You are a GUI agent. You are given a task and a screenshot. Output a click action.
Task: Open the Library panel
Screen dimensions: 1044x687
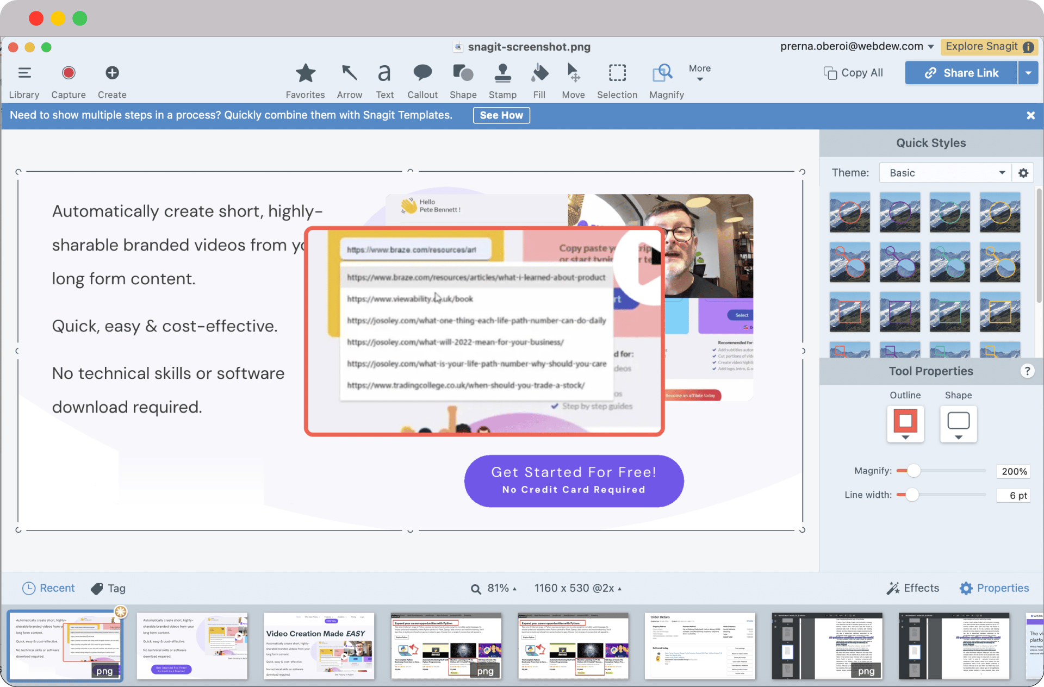(24, 80)
